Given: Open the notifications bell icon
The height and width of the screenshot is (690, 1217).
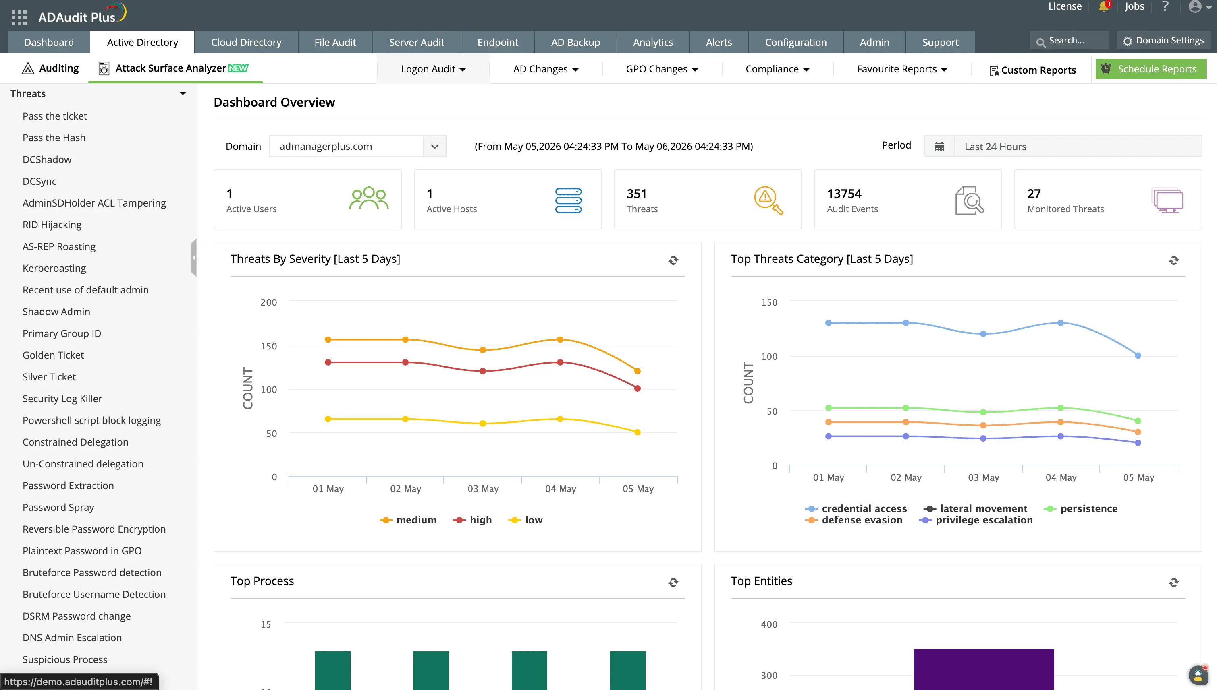Looking at the screenshot, I should pyautogui.click(x=1104, y=6).
